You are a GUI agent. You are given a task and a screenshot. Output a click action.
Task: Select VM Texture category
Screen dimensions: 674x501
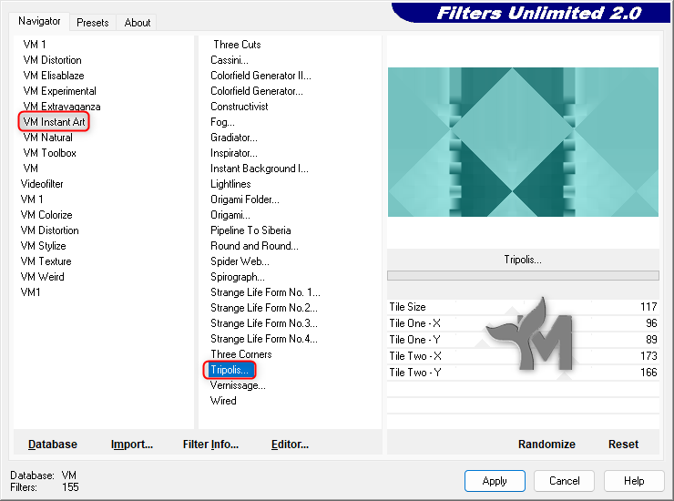[46, 261]
